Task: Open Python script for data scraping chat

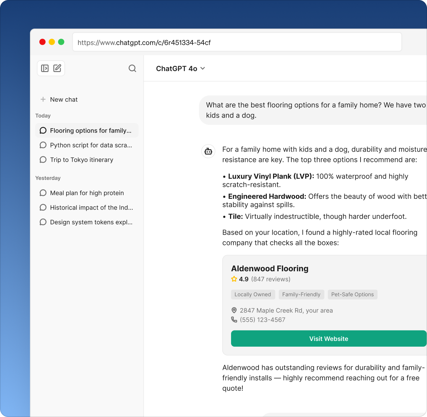Action: (87, 145)
